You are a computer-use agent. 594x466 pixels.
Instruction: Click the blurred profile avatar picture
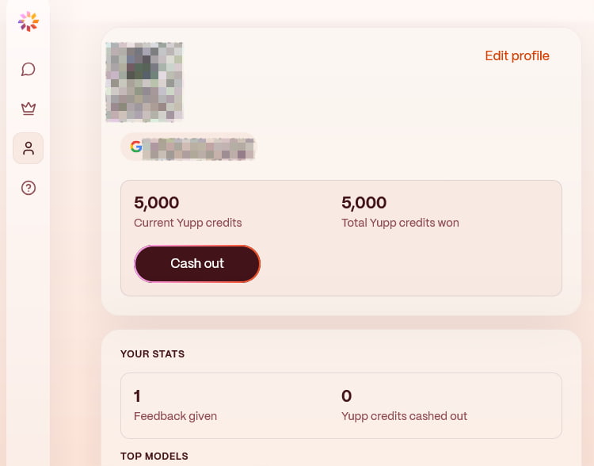144,82
